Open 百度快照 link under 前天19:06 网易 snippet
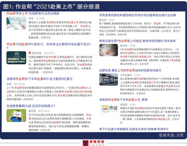Image resolution: width=187 pixels, height=146 pixels. tap(28, 99)
